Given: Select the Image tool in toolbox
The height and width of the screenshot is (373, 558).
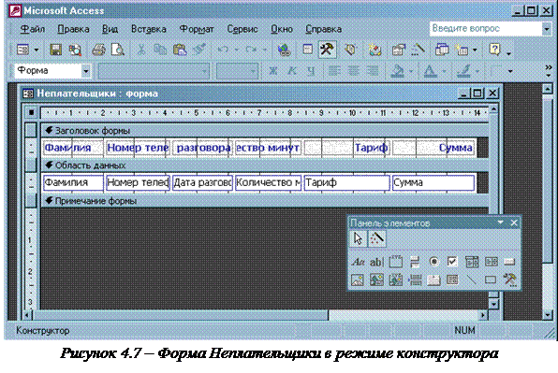Looking at the screenshot, I should pos(358,280).
